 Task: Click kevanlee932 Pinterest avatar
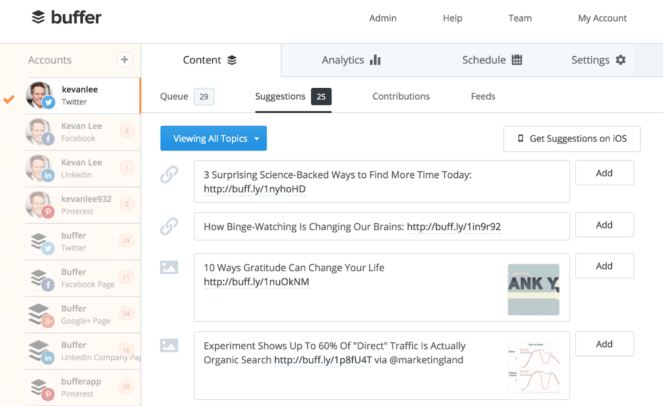pyautogui.click(x=40, y=205)
